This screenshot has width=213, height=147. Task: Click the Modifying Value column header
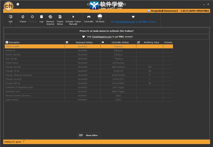[151, 42]
